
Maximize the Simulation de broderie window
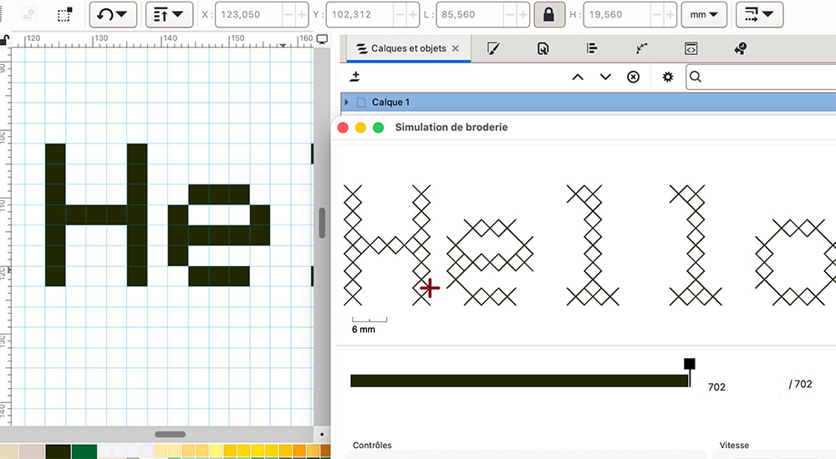(378, 127)
